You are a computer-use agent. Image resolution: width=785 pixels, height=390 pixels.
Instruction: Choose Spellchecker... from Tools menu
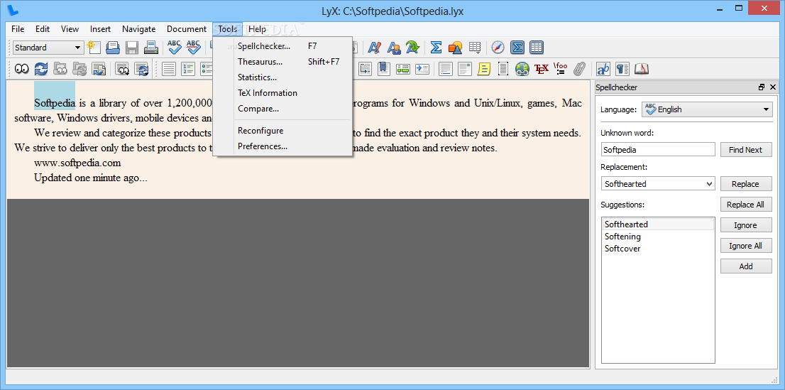(x=283, y=46)
